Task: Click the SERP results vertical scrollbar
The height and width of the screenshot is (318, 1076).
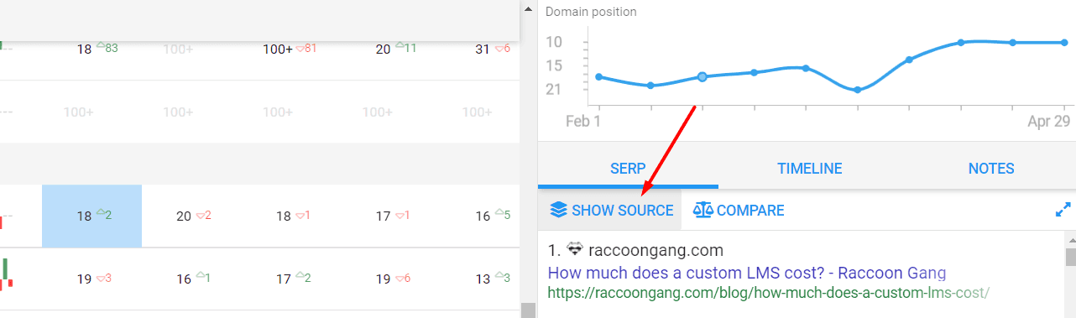Action: click(1070, 256)
